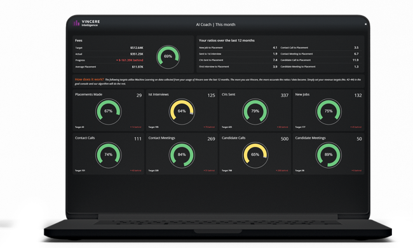Click the Candidate Meetings count 50
413x248 pixels.
pos(359,139)
